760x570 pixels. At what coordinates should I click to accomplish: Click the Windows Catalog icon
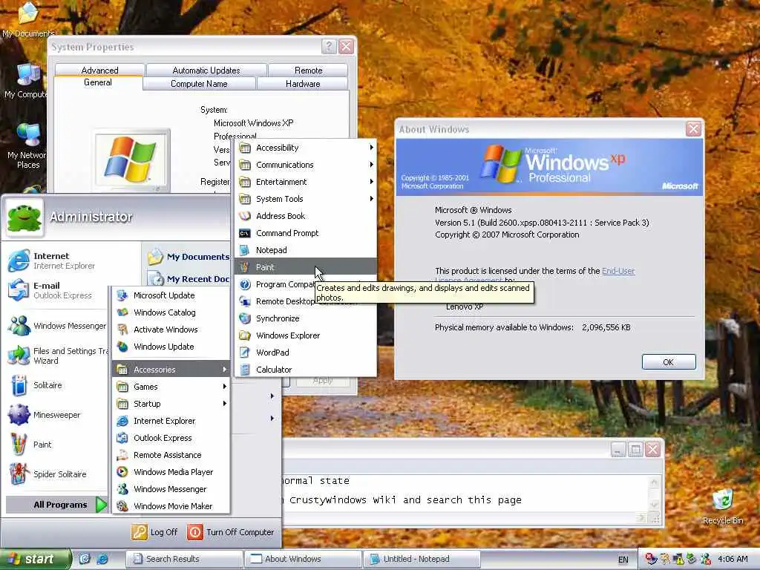pos(122,312)
